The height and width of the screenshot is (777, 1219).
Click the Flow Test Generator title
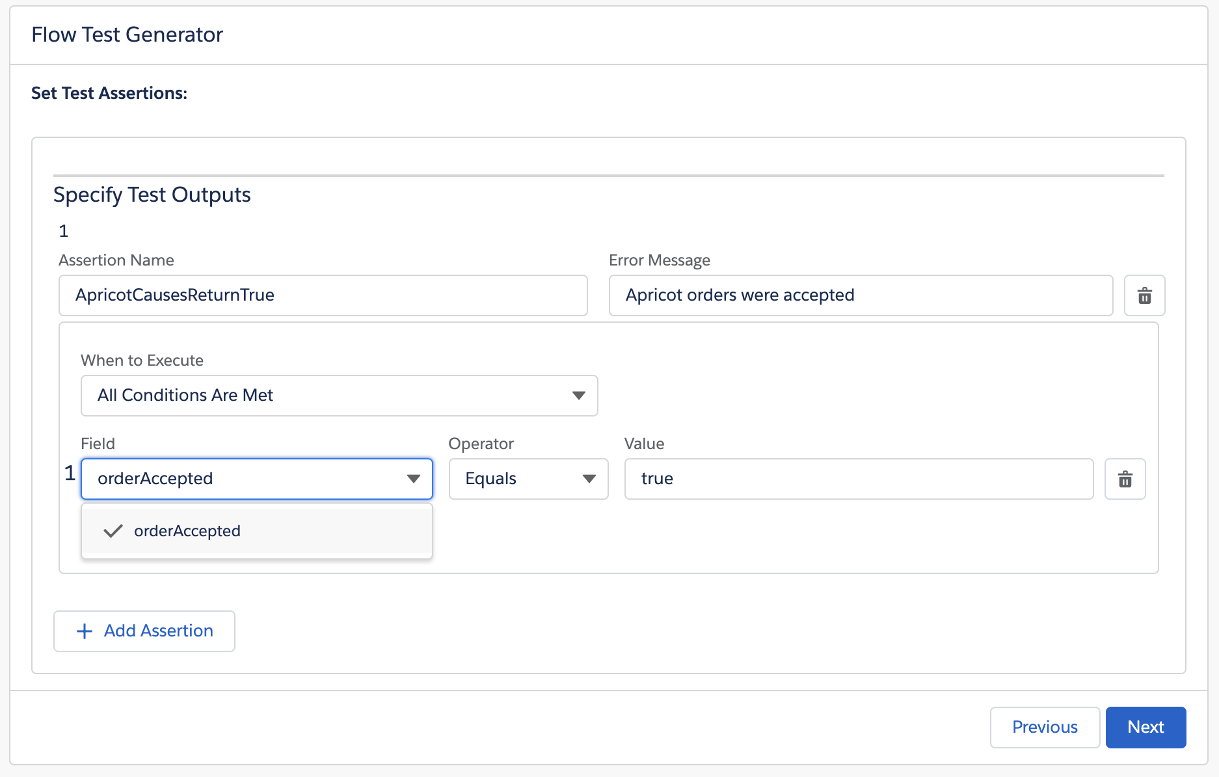click(127, 34)
